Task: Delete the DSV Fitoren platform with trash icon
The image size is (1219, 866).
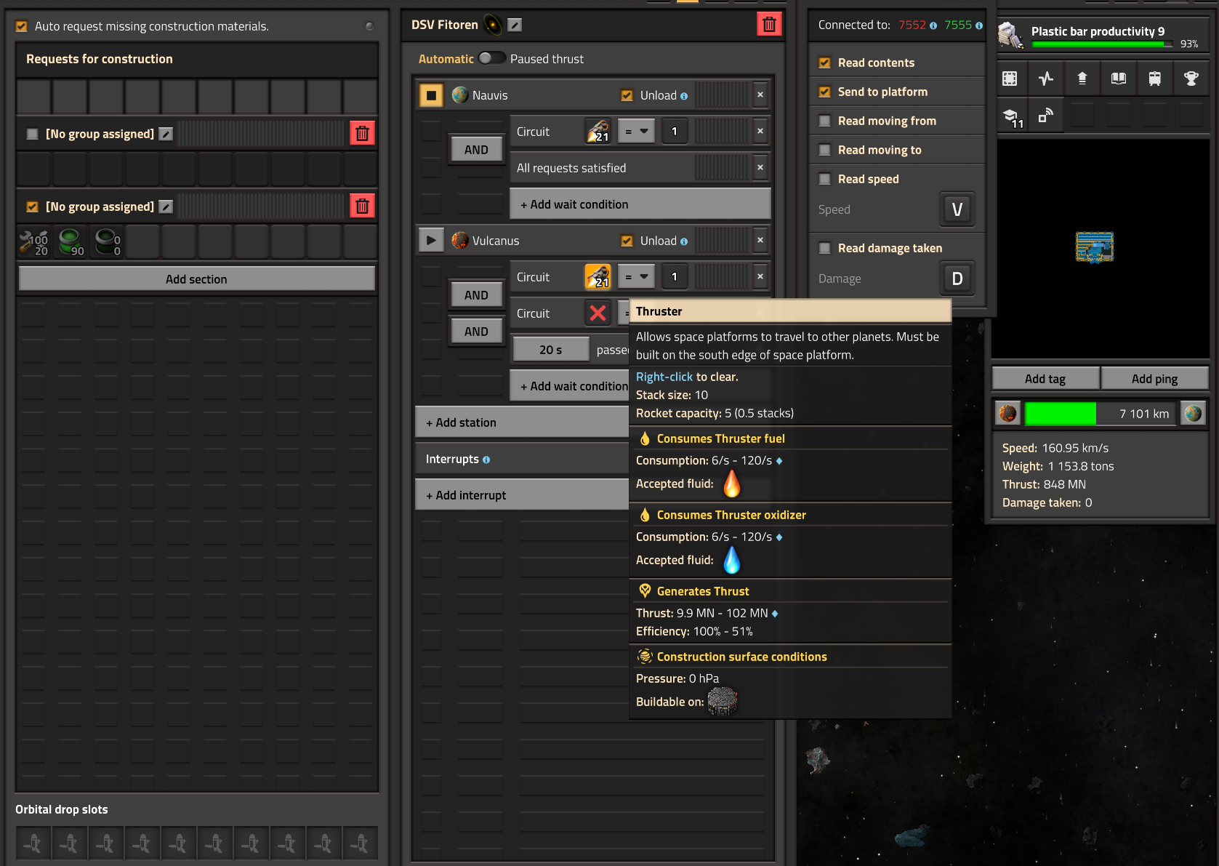Action: pos(769,25)
